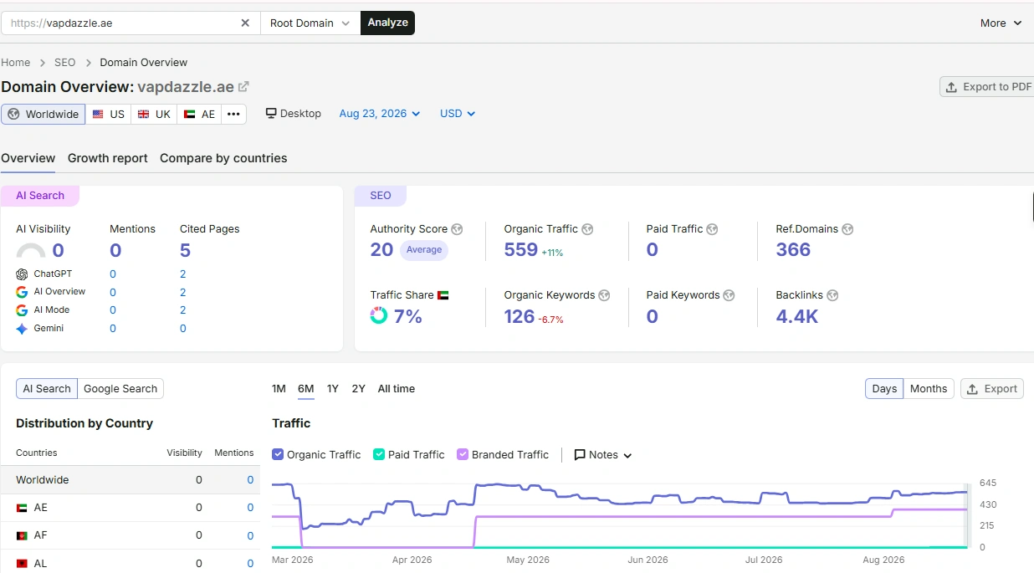Select the Worldwide row in country table
The image size is (1034, 573).
(x=130, y=480)
